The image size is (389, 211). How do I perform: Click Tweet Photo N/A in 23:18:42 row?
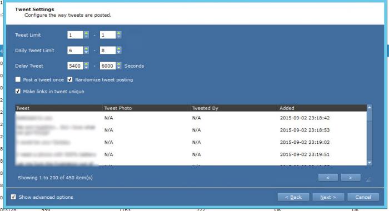point(109,118)
